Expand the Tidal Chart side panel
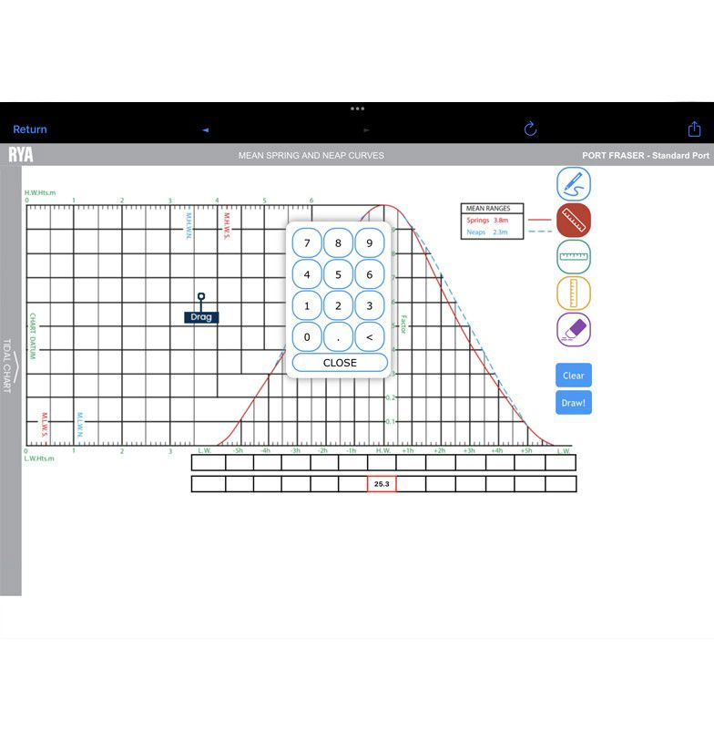 pyautogui.click(x=10, y=369)
